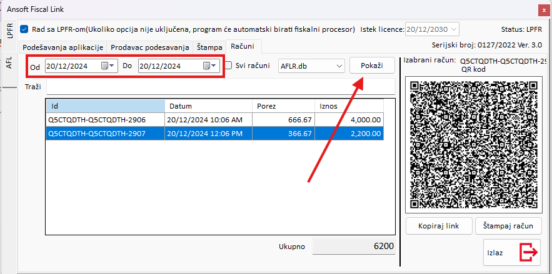552x274 pixels.
Task: Click the date cell 20/12/2024 12:06 PM
Action: tap(208, 134)
